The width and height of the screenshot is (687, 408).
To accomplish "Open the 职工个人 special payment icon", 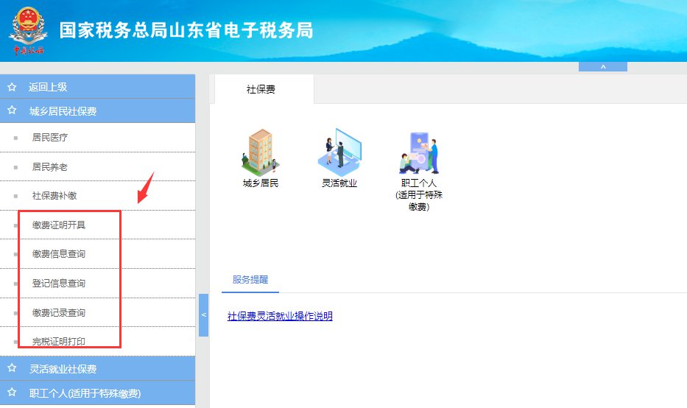I will tap(418, 153).
